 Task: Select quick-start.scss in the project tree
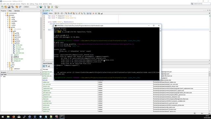[x=20, y=53]
